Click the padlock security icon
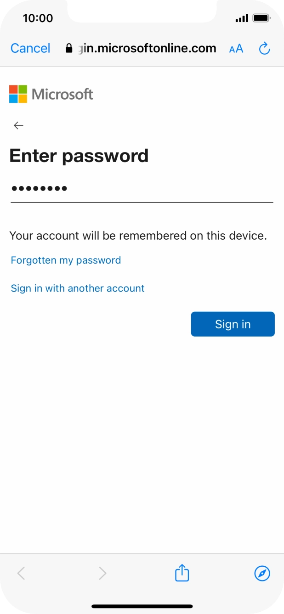This screenshot has height=614, width=284. [69, 48]
